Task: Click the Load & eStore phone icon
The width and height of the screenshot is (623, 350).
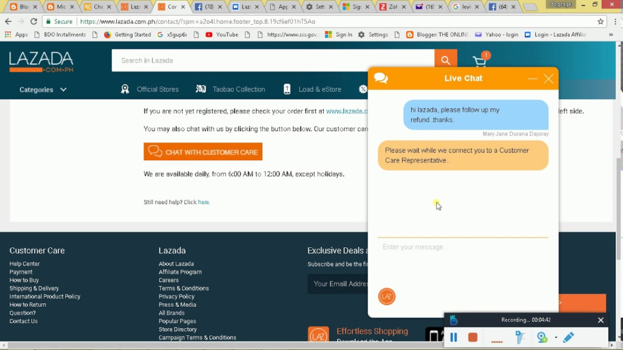Action: coord(287,89)
